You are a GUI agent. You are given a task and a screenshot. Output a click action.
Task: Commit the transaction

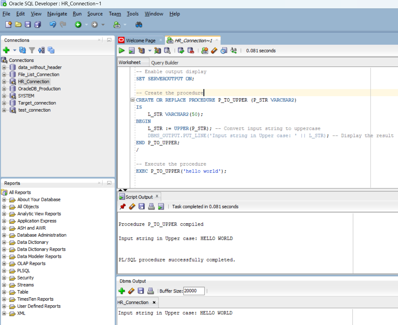pos(181,51)
